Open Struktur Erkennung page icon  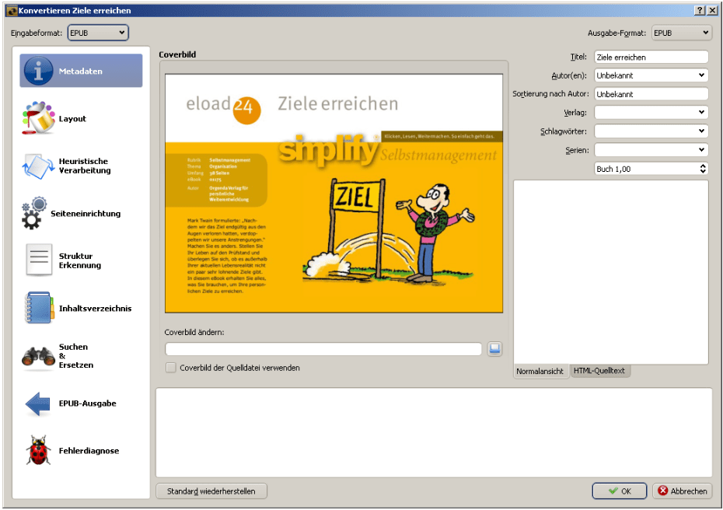tap(38, 260)
